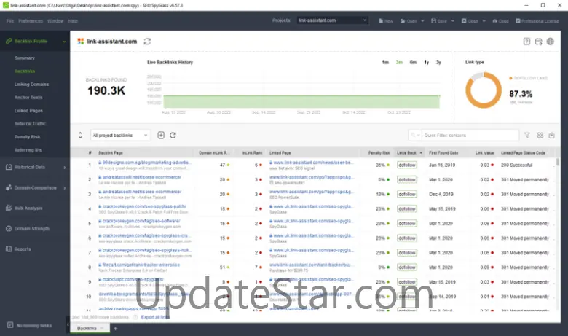Open the help question mark icon
The height and width of the screenshot is (336, 568).
(526, 42)
